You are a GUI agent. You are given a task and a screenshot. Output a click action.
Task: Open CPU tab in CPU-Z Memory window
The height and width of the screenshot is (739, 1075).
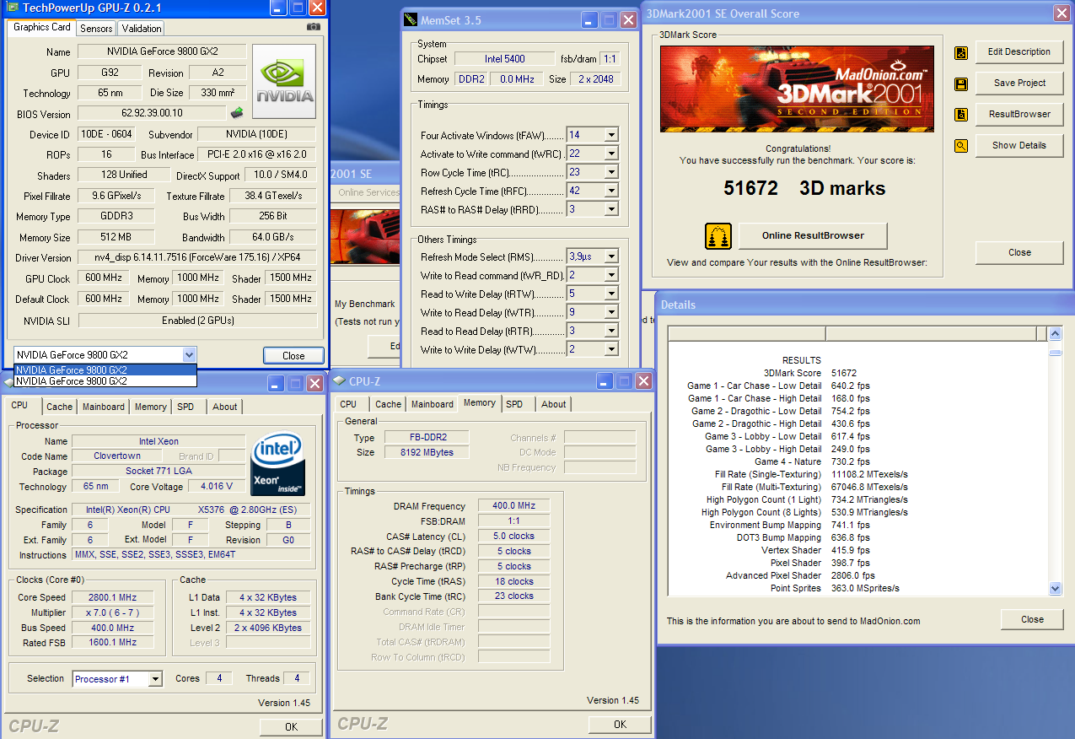[348, 404]
